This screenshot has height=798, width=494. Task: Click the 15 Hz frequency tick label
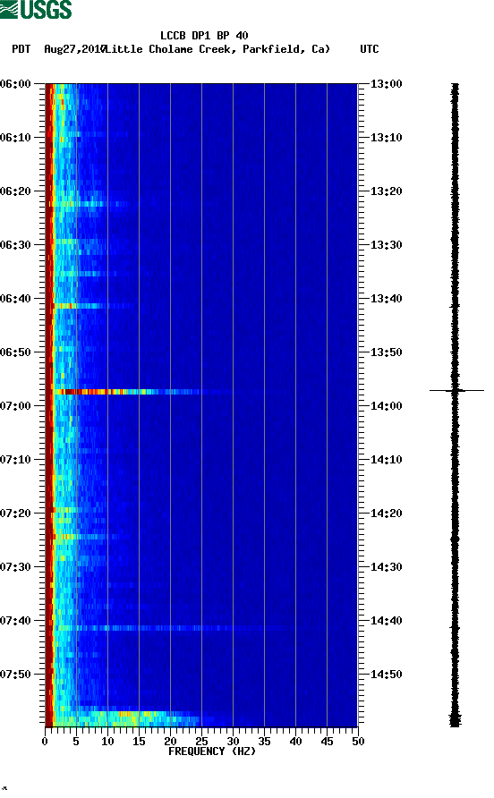139,742
